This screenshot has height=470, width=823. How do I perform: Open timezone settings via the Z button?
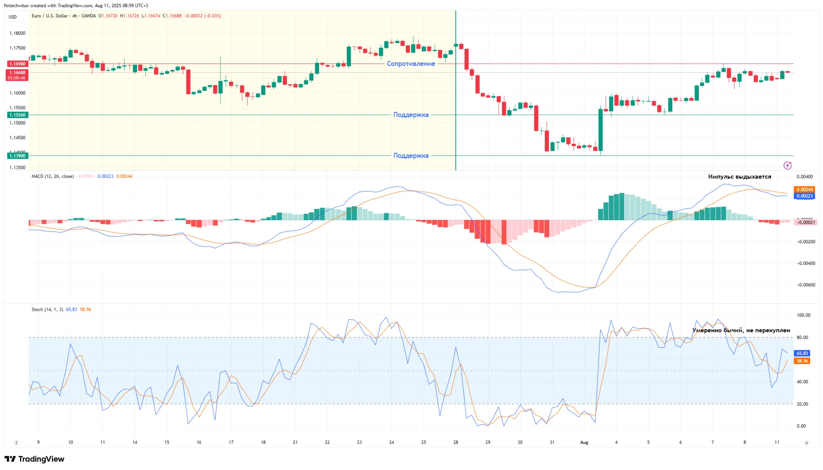(16, 442)
